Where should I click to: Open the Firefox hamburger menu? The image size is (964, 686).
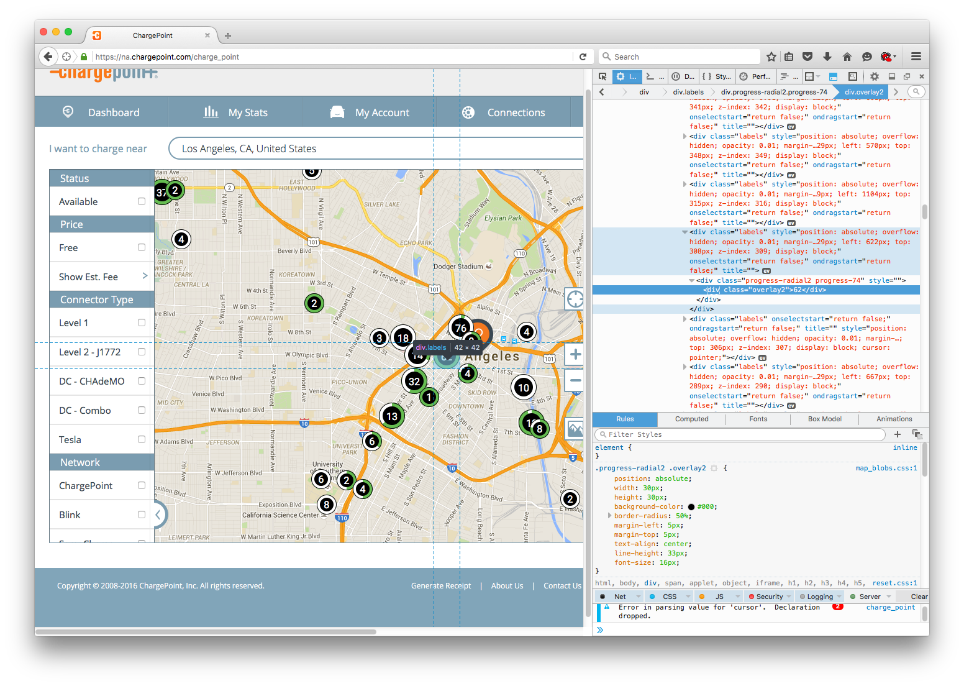pyautogui.click(x=916, y=57)
